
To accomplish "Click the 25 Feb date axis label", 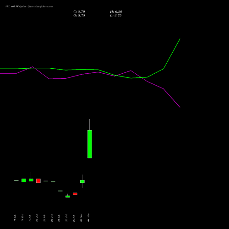I will point(59,218).
